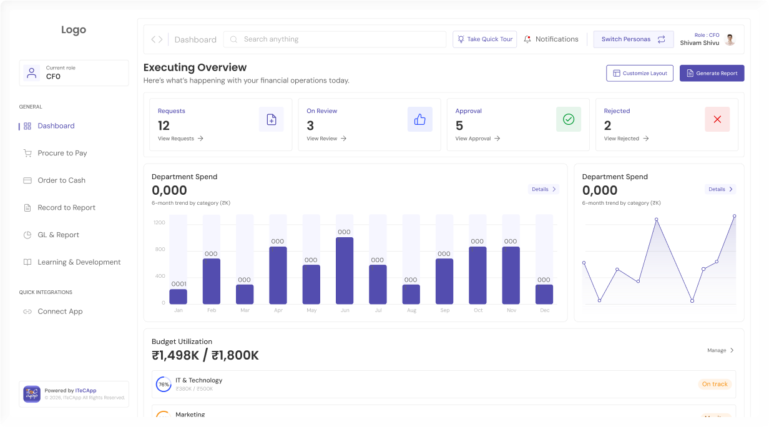Viewport: 769px width, 427px height.
Task: Click Customize Layout button
Action: (640, 73)
